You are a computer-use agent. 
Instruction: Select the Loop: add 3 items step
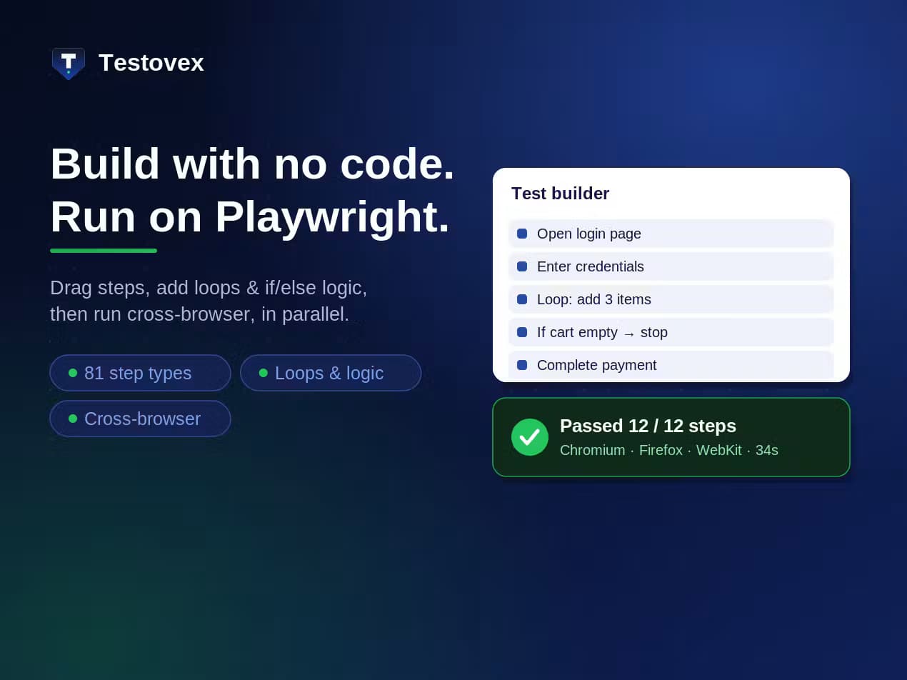point(671,299)
